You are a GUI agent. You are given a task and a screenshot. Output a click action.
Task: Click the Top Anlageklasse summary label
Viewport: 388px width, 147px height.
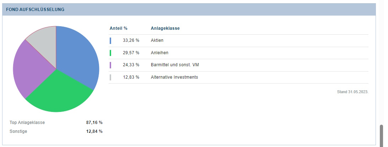(x=27, y=123)
